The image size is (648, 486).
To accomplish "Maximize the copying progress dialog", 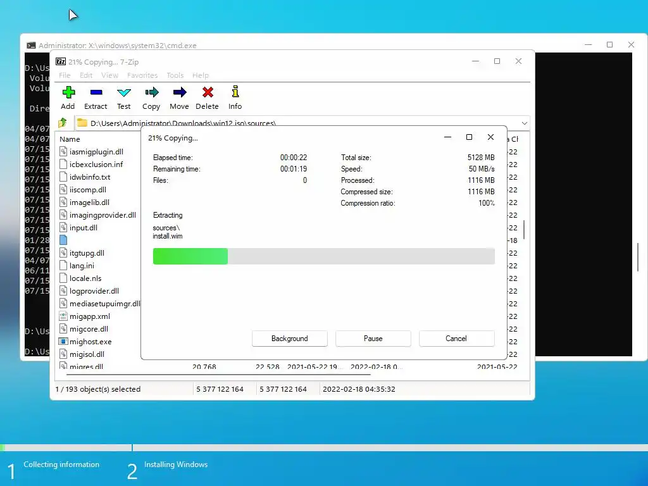I will 469,137.
